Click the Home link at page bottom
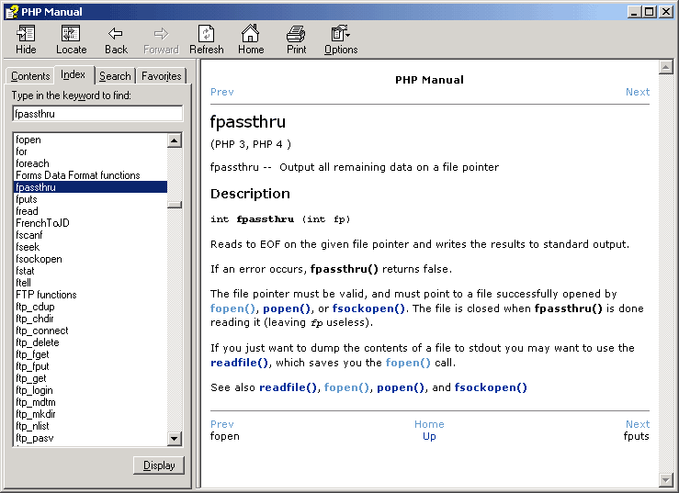This screenshot has height=493, width=679. click(x=429, y=424)
